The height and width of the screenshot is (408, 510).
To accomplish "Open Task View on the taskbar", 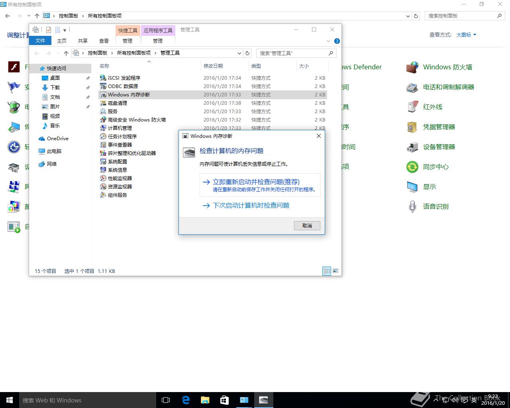I will click(x=166, y=400).
